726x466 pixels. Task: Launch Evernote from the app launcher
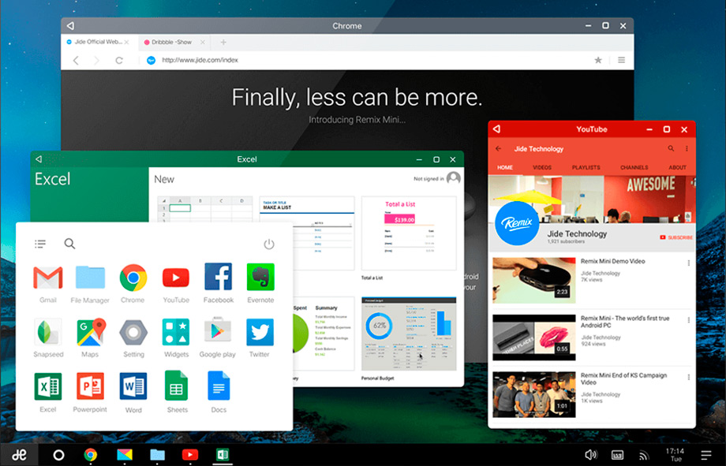pos(260,278)
